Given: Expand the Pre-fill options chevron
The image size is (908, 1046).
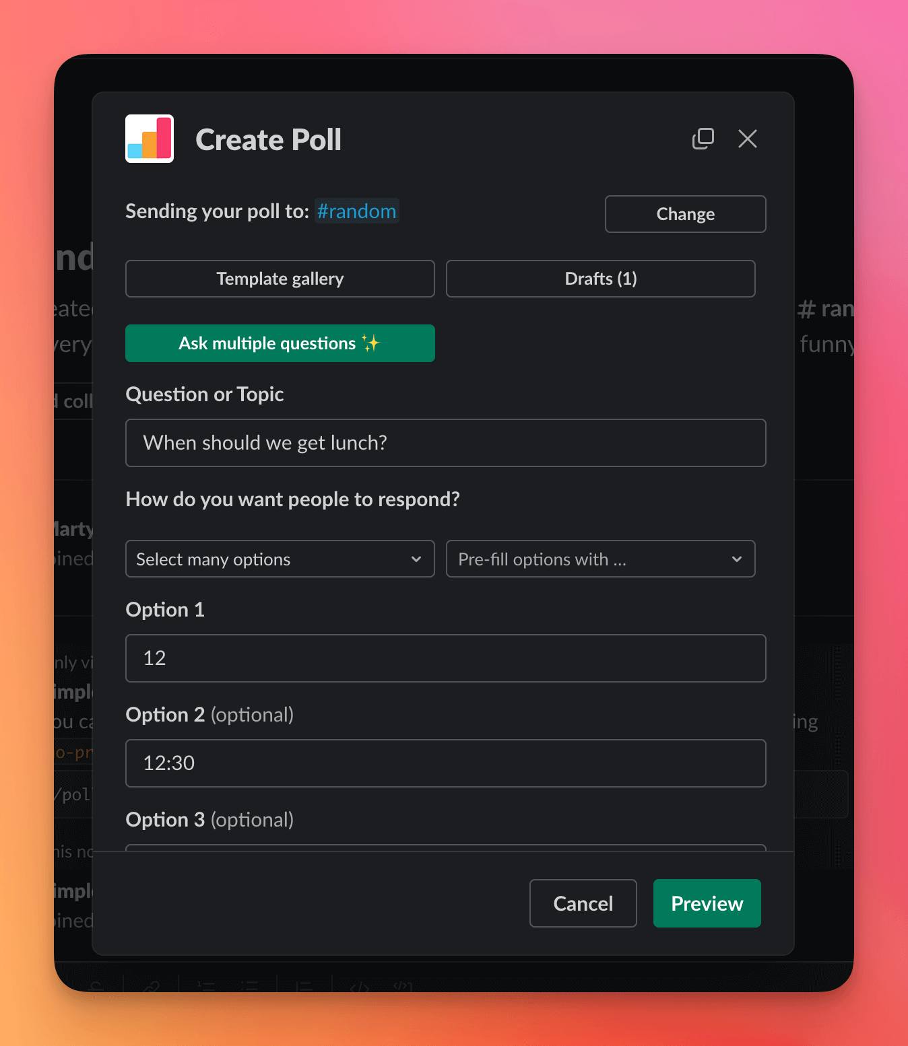Looking at the screenshot, I should coord(737,559).
